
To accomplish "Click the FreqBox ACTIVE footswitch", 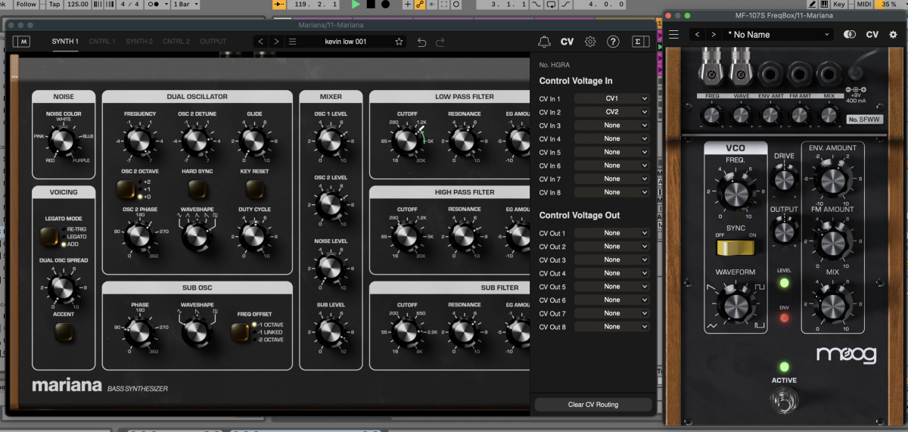I will tap(783, 402).
